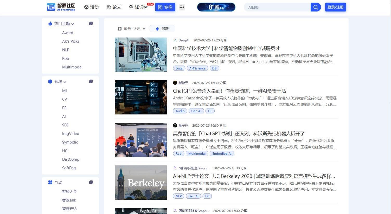The width and height of the screenshot is (391, 214).
Task: Click the blue search magnifier button
Action: pos(316,7)
